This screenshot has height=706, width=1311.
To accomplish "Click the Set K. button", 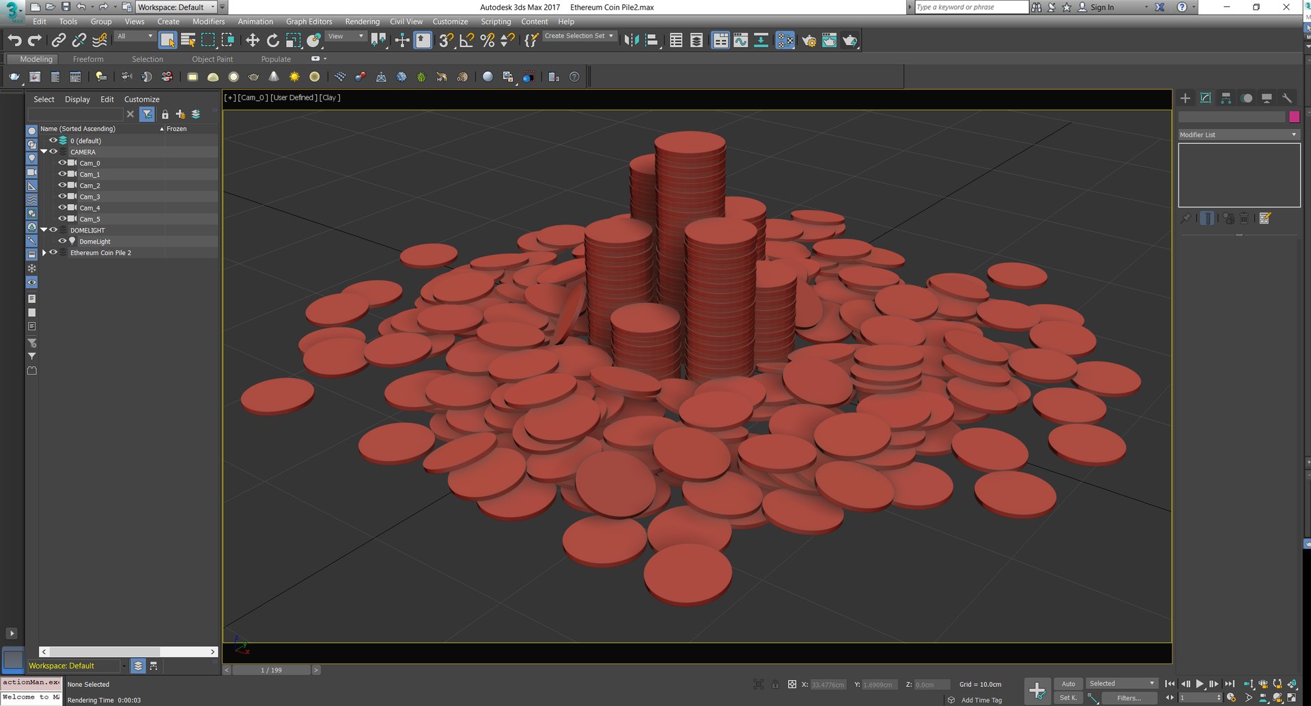I will [x=1068, y=698].
